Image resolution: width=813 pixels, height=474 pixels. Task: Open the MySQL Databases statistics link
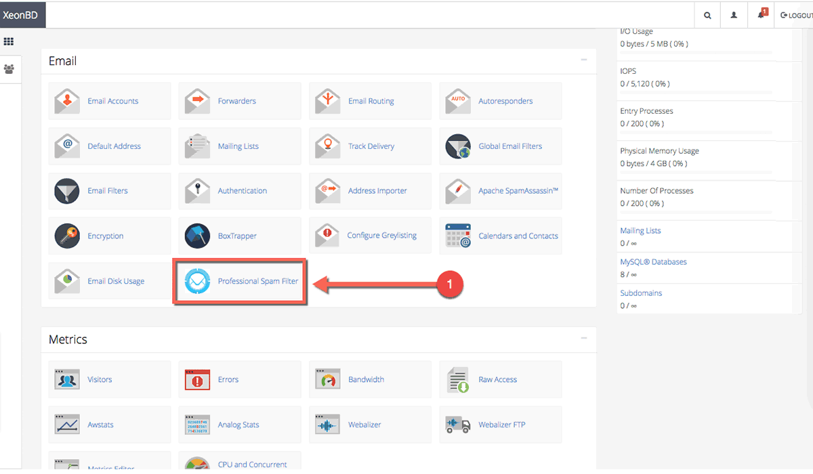click(x=653, y=262)
